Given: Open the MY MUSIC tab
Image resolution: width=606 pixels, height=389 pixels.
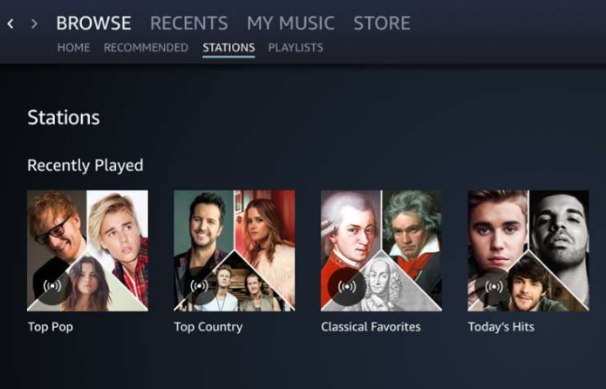Looking at the screenshot, I should 290,23.
